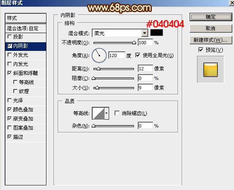Uncheck the 颜色叠加 checkbox
Viewport: 234px width, 190px height.
[10, 109]
